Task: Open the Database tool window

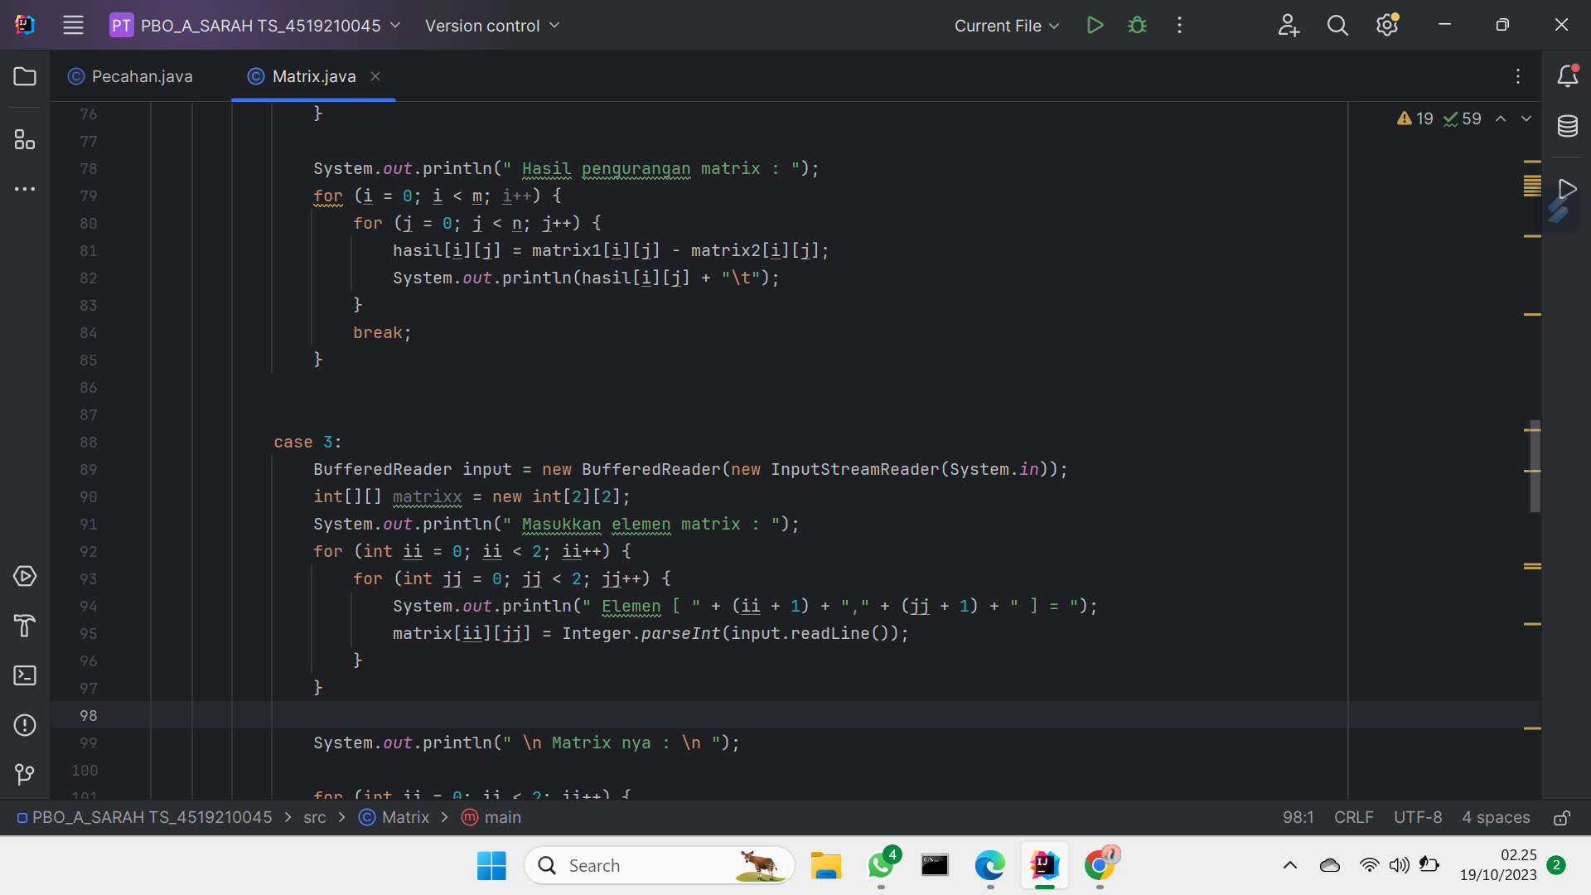Action: point(1569,126)
